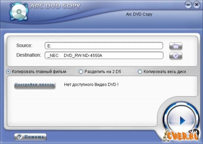Viewport: 203px width, 144px height.
Task: Click the 'Нет доступного Видео DVD !' message
Action: 91,85
